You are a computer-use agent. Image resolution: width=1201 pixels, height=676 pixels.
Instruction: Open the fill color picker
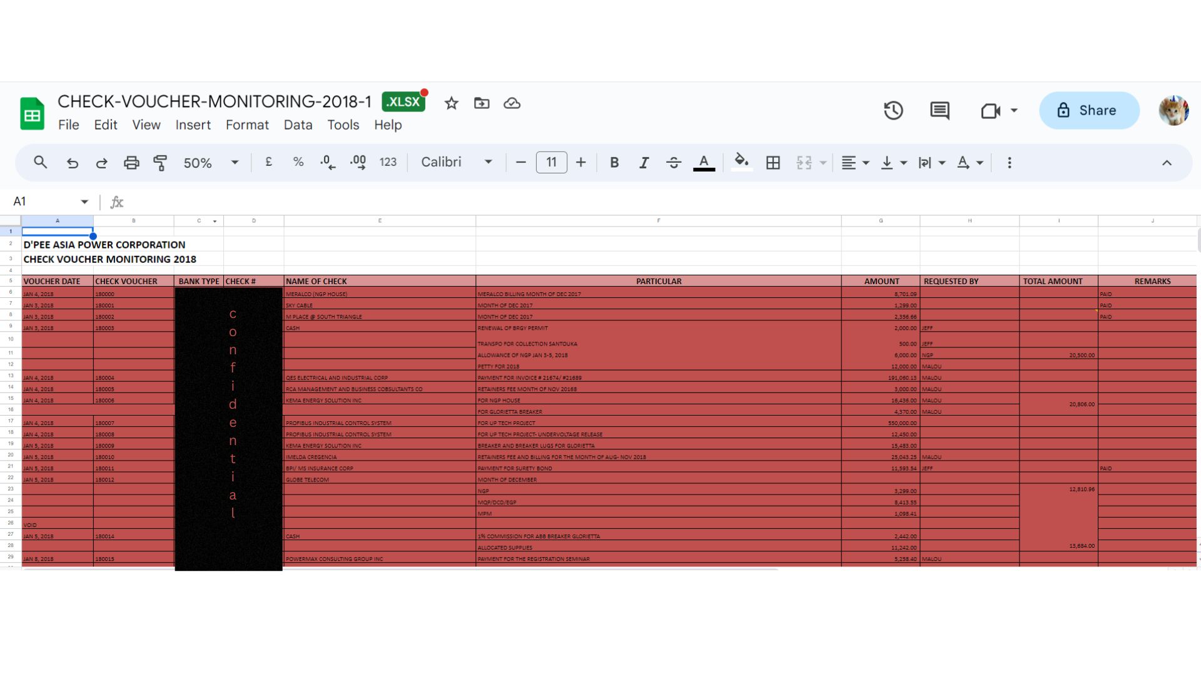742,163
